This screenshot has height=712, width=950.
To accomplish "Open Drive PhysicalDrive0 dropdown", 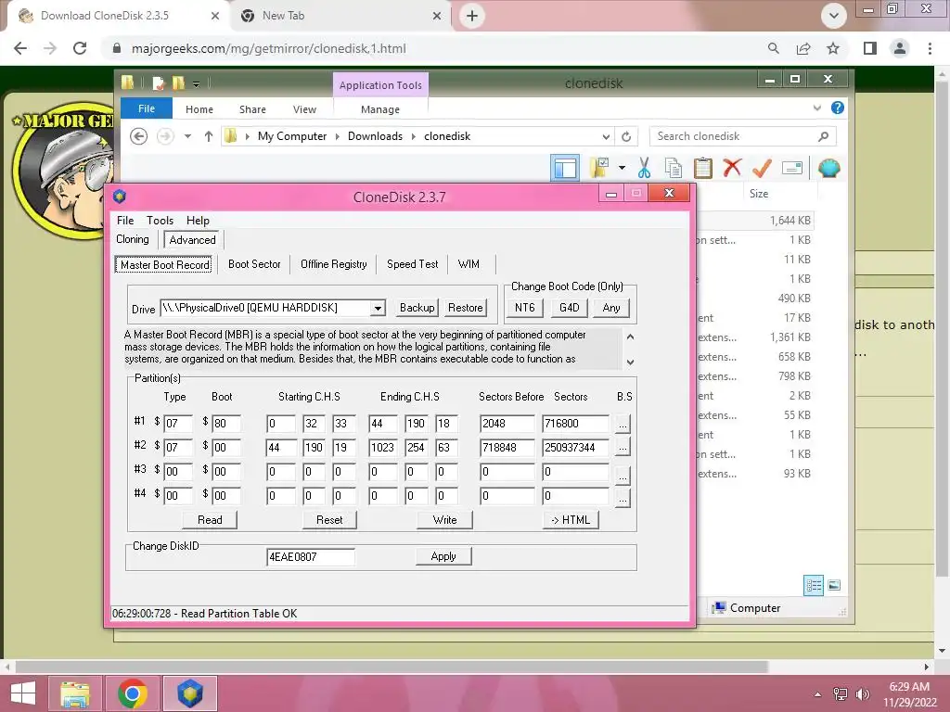I will (378, 308).
